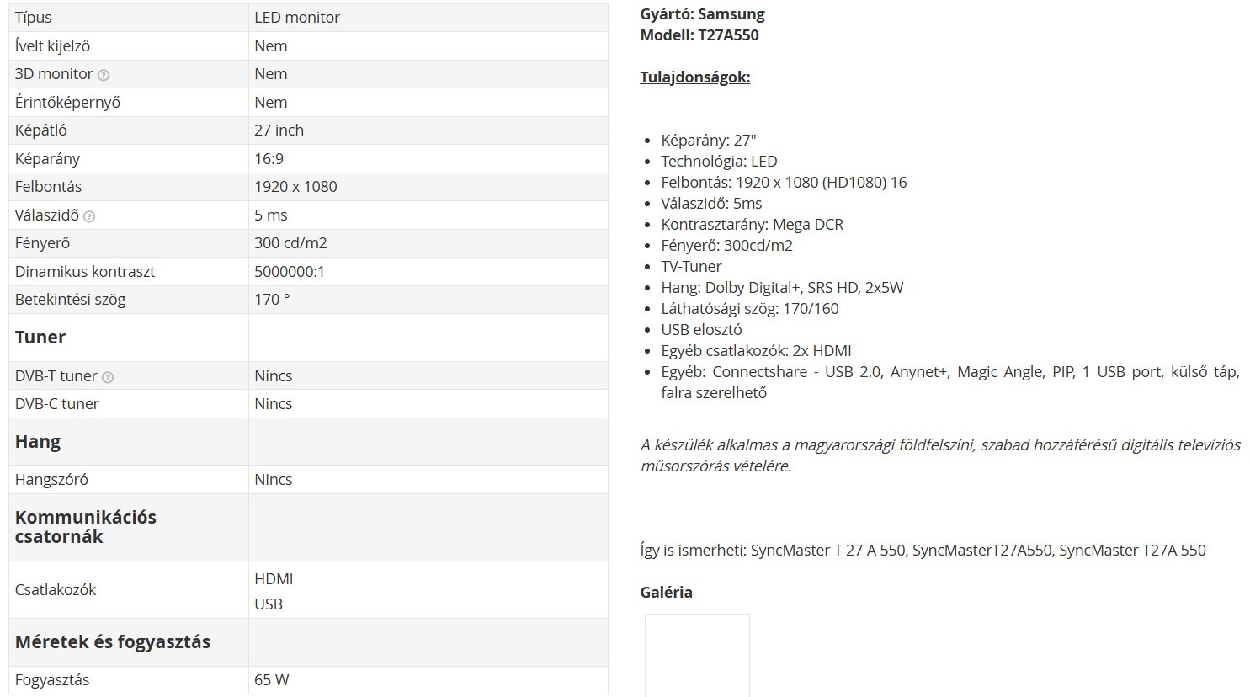
Task: Click the help icon next to 3D monitor
Action: [x=104, y=75]
